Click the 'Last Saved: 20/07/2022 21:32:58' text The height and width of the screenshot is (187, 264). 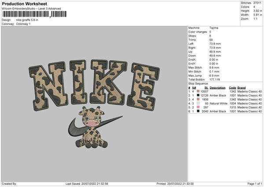[87, 183]
